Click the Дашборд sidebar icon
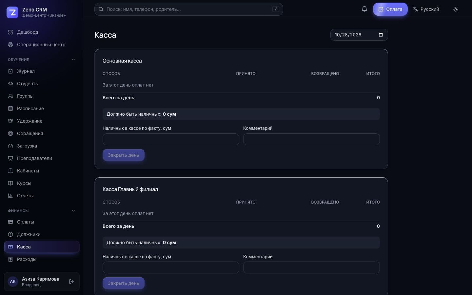This screenshot has height=295, width=472. (x=10, y=32)
